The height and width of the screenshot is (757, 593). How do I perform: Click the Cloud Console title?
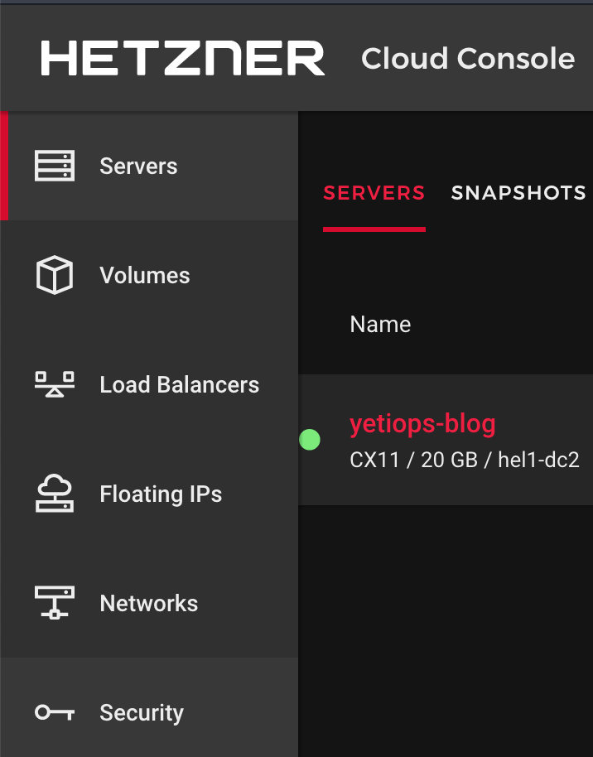[x=468, y=59]
